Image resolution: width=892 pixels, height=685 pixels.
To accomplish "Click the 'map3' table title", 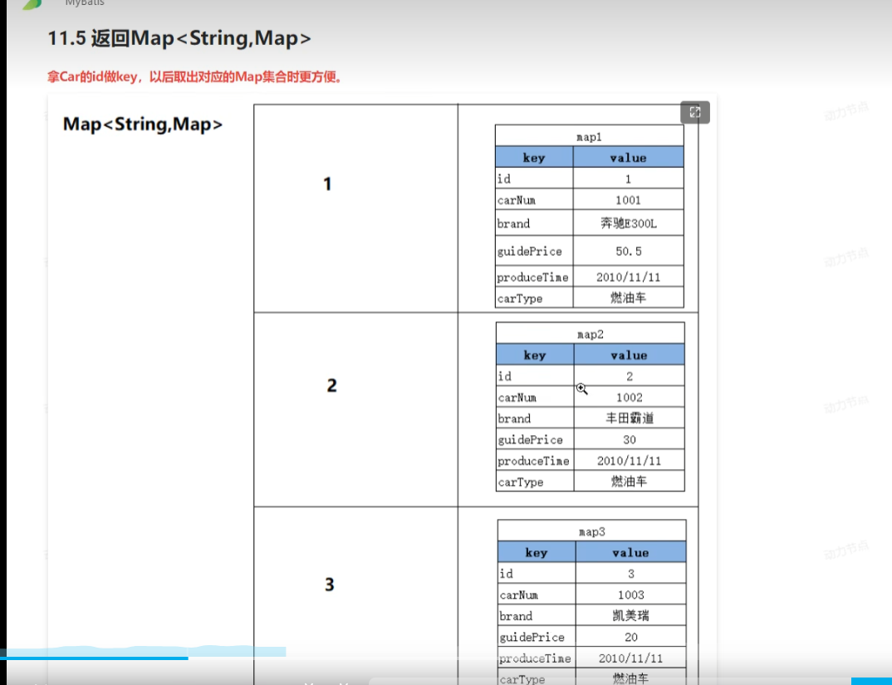I will coord(591,532).
